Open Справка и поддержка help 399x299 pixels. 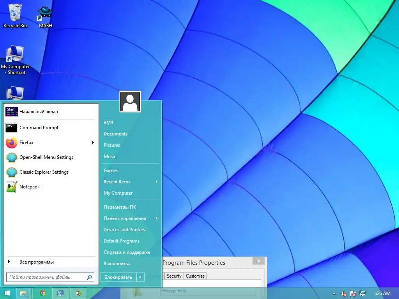(x=127, y=252)
